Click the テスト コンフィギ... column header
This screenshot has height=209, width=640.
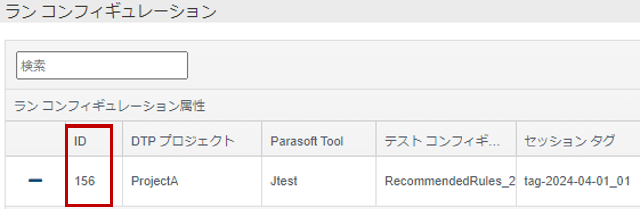coord(442,141)
